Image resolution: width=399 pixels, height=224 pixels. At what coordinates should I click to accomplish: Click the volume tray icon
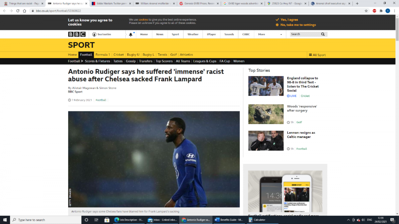(363, 220)
